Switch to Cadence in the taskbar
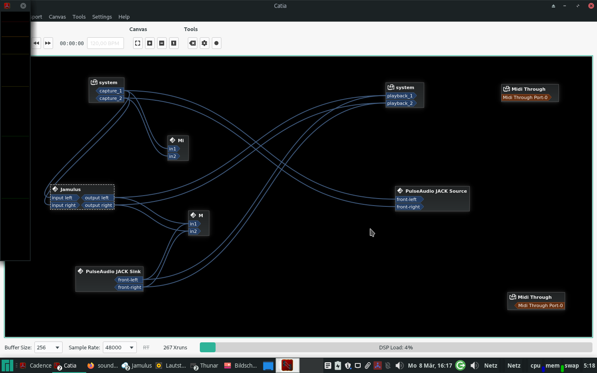This screenshot has width=597, height=373. [x=36, y=366]
